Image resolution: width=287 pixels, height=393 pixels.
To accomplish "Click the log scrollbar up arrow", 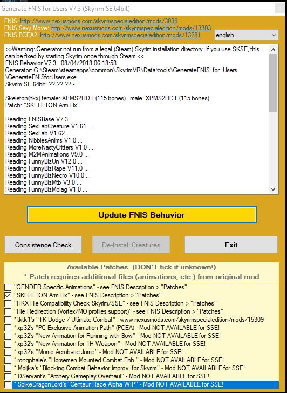I will pos(273,50).
